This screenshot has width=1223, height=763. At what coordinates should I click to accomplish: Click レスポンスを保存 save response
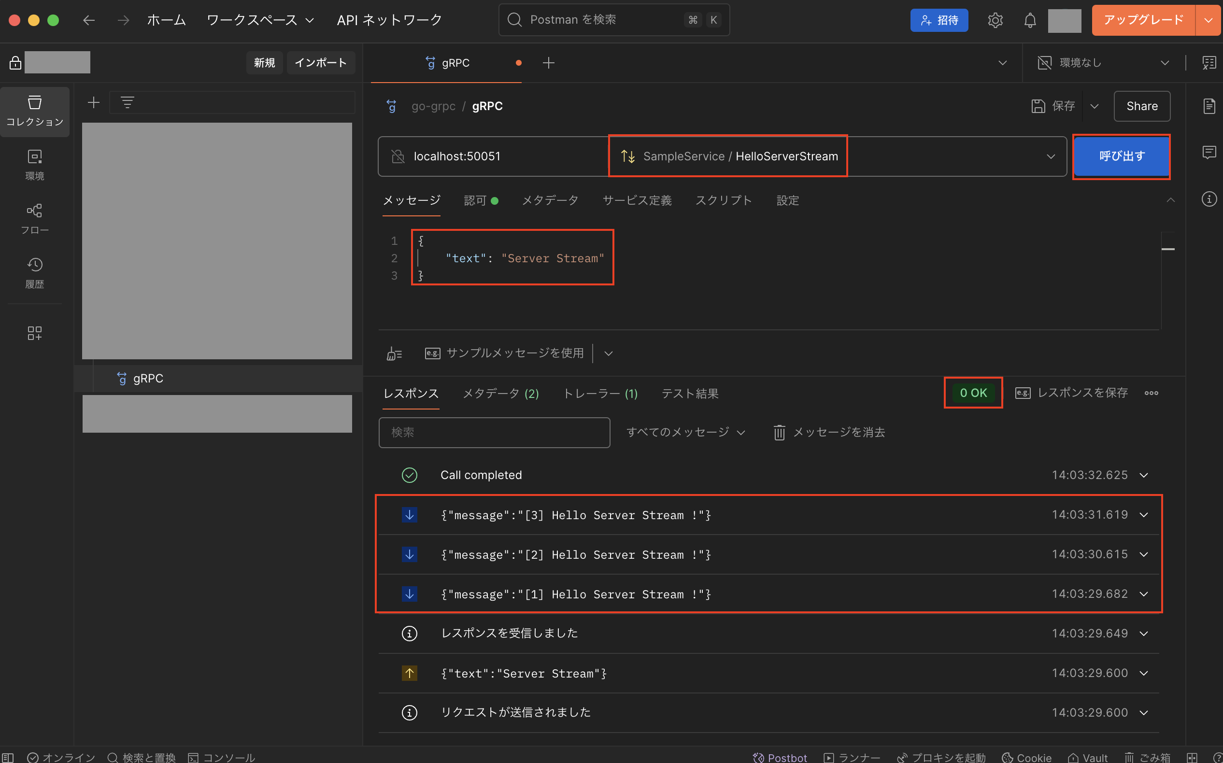click(1071, 393)
